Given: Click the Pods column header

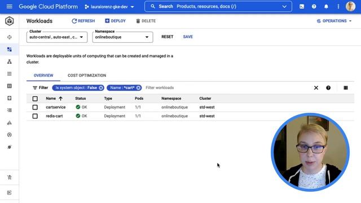Looking at the screenshot, I should [x=139, y=99].
